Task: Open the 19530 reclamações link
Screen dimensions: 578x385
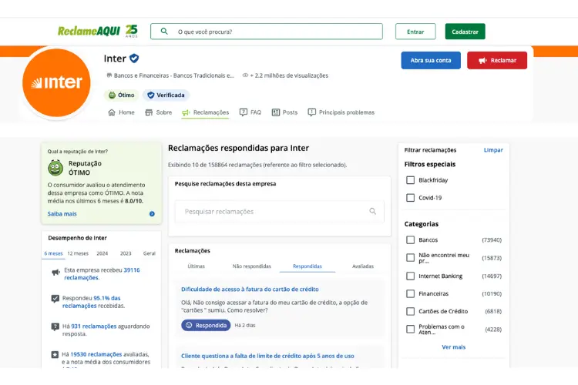Action: coord(96,354)
